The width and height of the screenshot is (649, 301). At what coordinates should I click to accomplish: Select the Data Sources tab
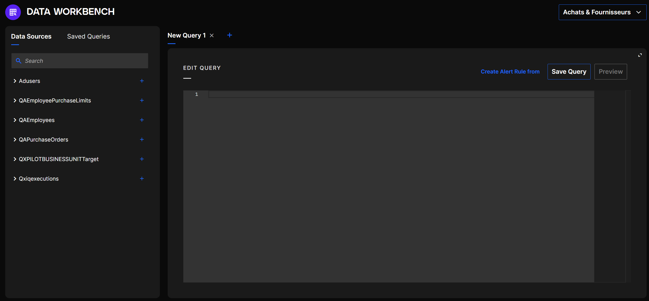pos(31,36)
